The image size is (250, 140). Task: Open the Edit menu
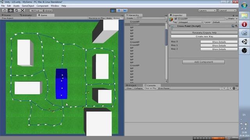(x=9, y=6)
